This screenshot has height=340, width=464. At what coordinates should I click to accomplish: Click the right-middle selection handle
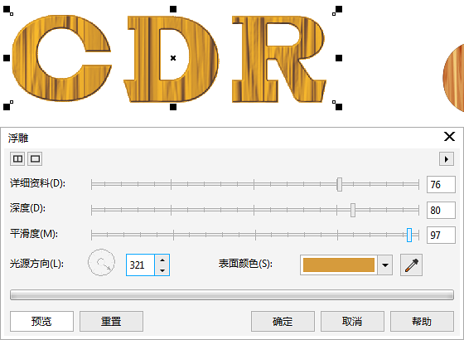coord(339,58)
